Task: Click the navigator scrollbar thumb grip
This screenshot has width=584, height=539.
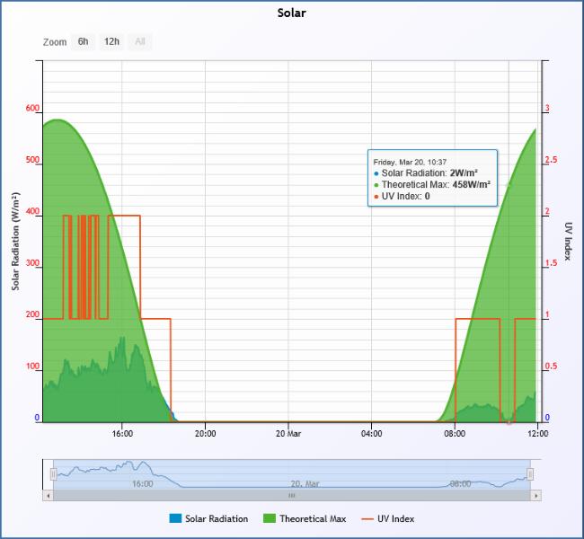Action: (291, 495)
